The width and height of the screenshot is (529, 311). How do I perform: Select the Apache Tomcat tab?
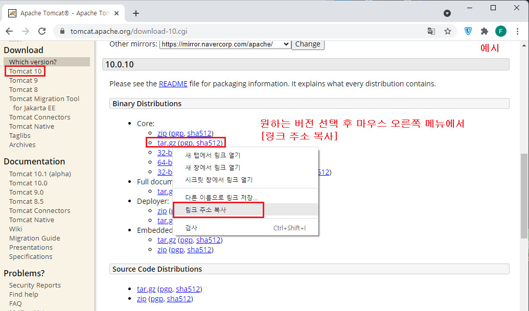tap(63, 13)
